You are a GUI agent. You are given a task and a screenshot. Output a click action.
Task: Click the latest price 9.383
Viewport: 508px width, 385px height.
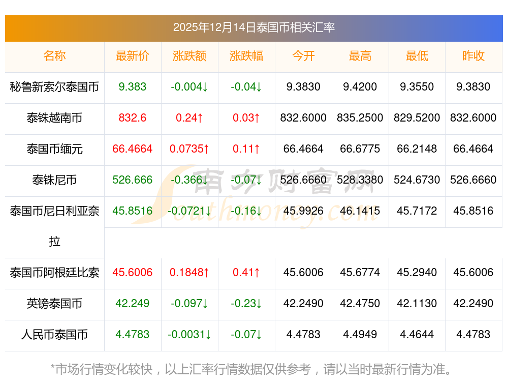[133, 86]
